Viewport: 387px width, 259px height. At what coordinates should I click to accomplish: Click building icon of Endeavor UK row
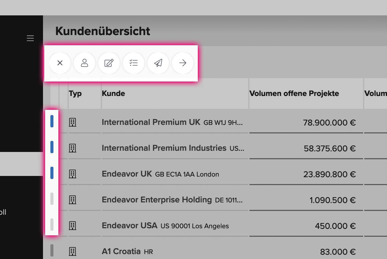pyautogui.click(x=72, y=174)
